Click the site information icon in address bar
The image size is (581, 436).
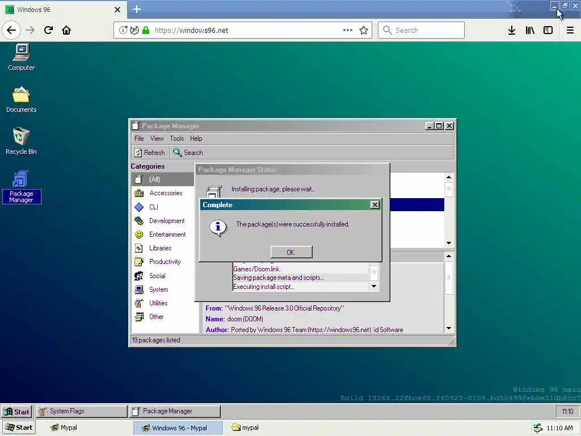pos(123,30)
